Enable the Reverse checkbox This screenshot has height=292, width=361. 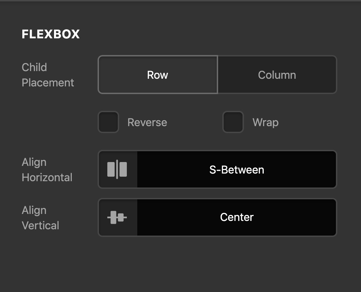tap(108, 122)
